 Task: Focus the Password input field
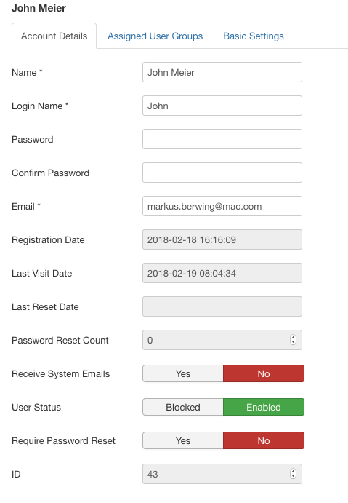(x=222, y=139)
